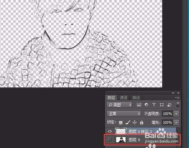Show 图层 0 via its visibility box
189x148 pixels.
110,139
